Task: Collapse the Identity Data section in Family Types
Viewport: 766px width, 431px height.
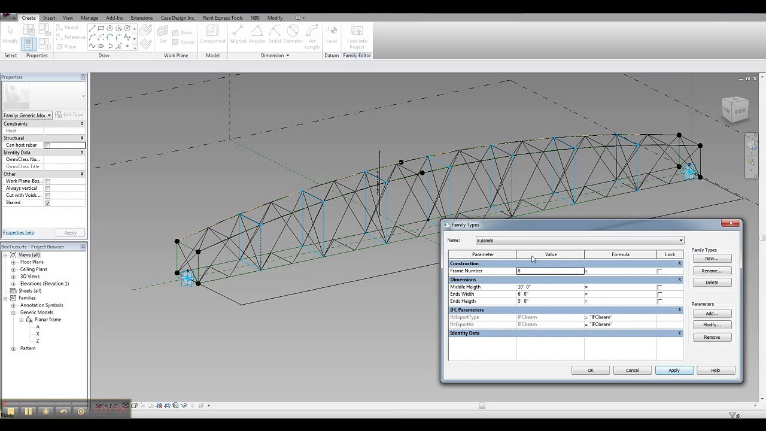Action: click(679, 333)
